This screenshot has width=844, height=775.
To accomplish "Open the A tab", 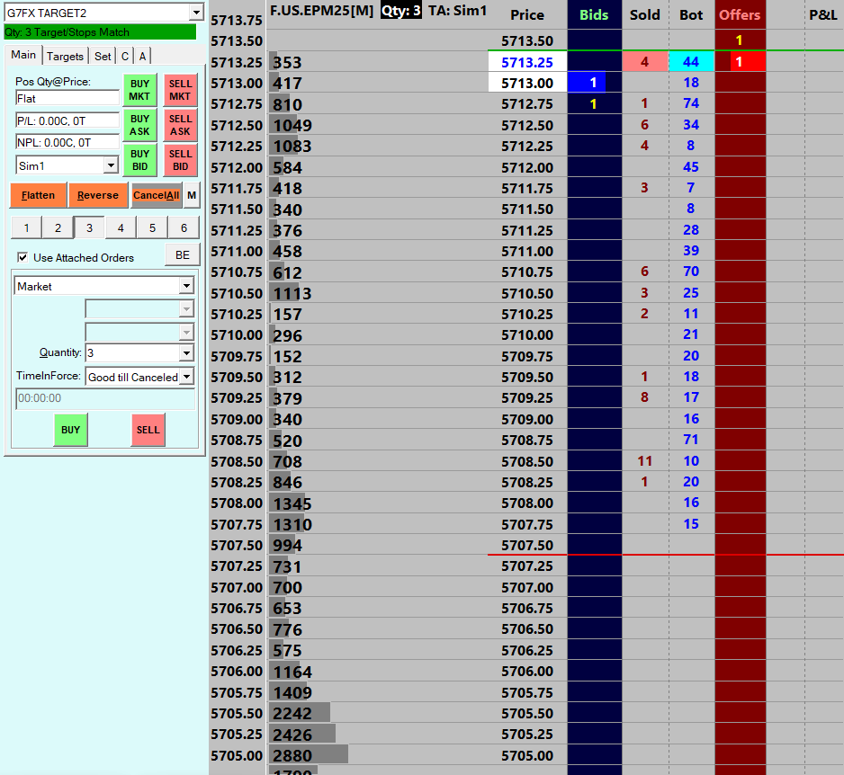I will 143,56.
